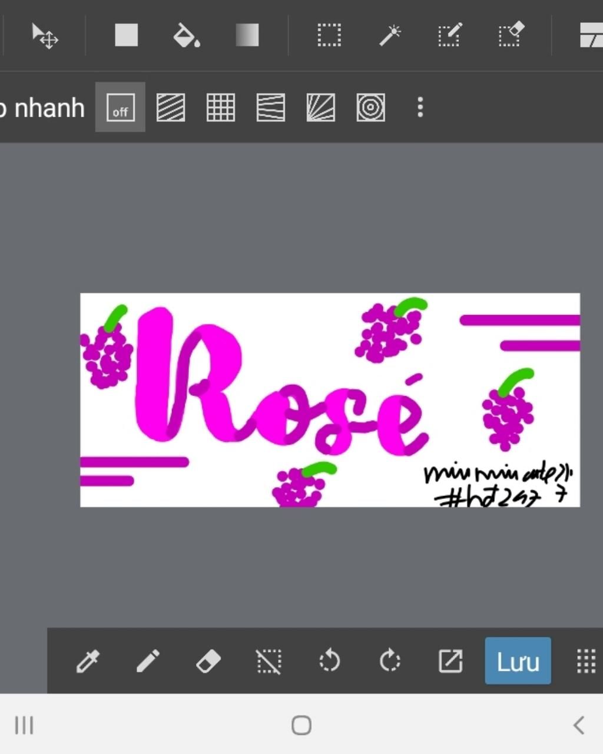603x754 pixels.
Task: Click the Rosé drawing canvas
Action: click(x=330, y=399)
